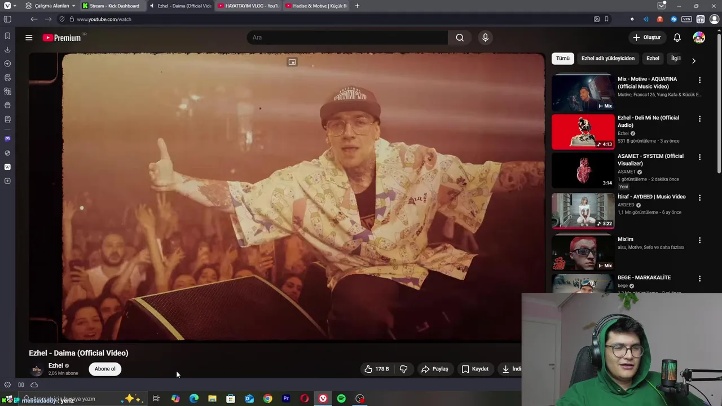Open the YouTube hamburger guide menu
The image size is (722, 406).
click(x=29, y=37)
